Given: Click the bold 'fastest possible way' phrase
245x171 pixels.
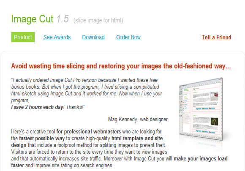Looking at the screenshot, I should tap(42, 138).
